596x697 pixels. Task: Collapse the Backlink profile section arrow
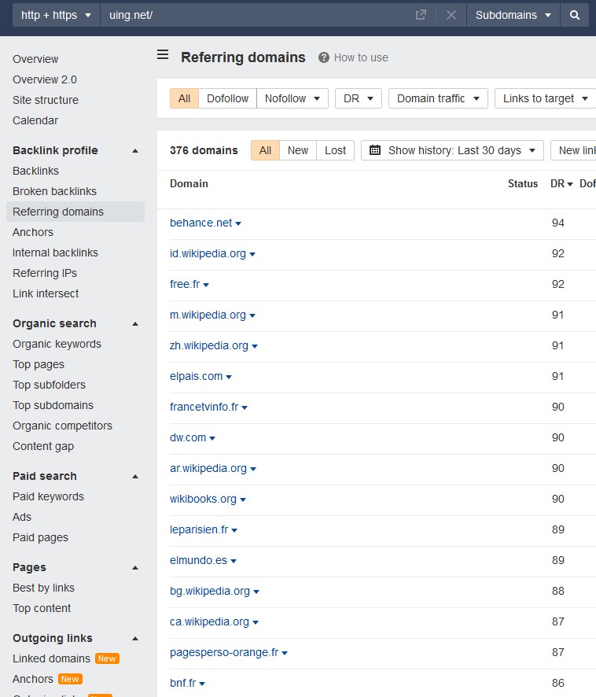tap(134, 150)
